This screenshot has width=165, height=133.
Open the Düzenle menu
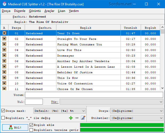pyautogui.click(x=20, y=11)
